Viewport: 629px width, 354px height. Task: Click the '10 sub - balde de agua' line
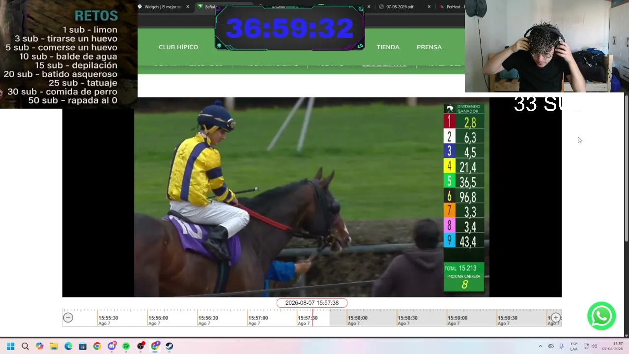coord(68,57)
